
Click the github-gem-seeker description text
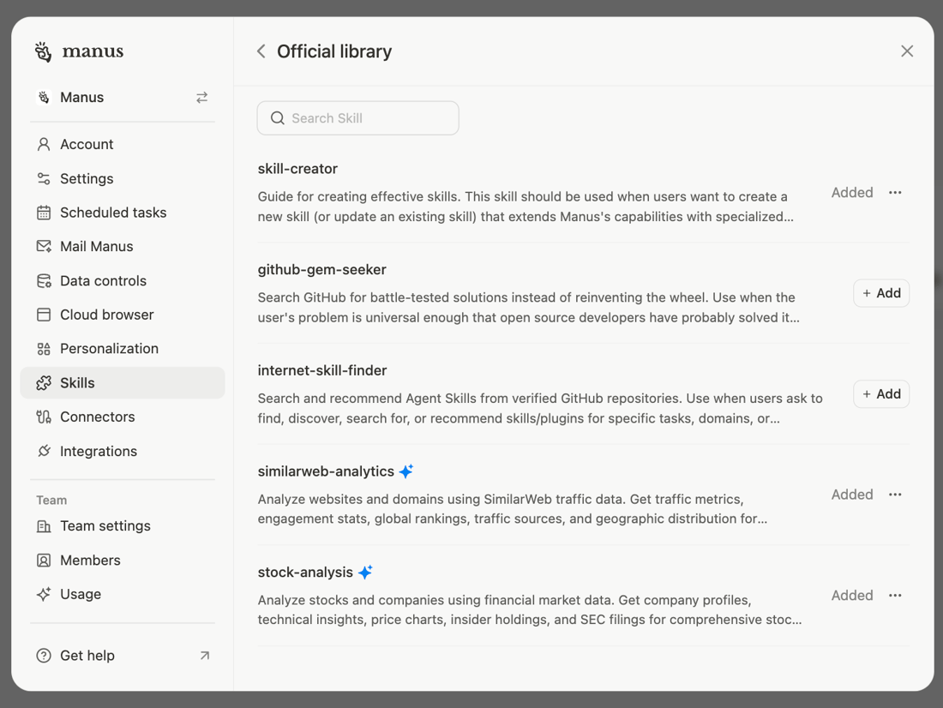[x=529, y=308]
